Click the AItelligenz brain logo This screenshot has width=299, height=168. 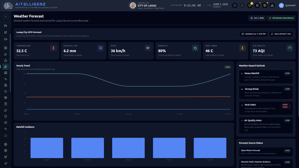8,6
